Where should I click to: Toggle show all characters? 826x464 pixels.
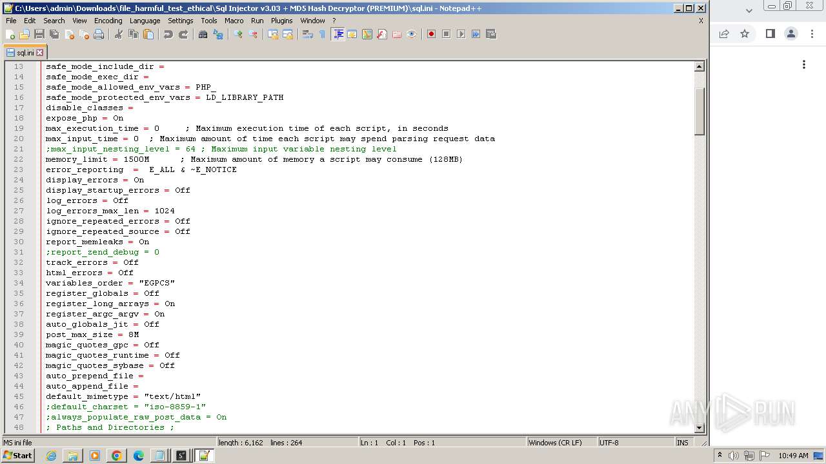tap(323, 34)
